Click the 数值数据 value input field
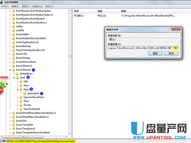191x143 pixels. point(143,48)
